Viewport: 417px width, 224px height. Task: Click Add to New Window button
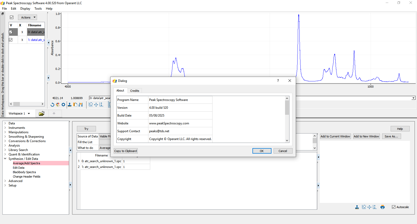click(366, 136)
